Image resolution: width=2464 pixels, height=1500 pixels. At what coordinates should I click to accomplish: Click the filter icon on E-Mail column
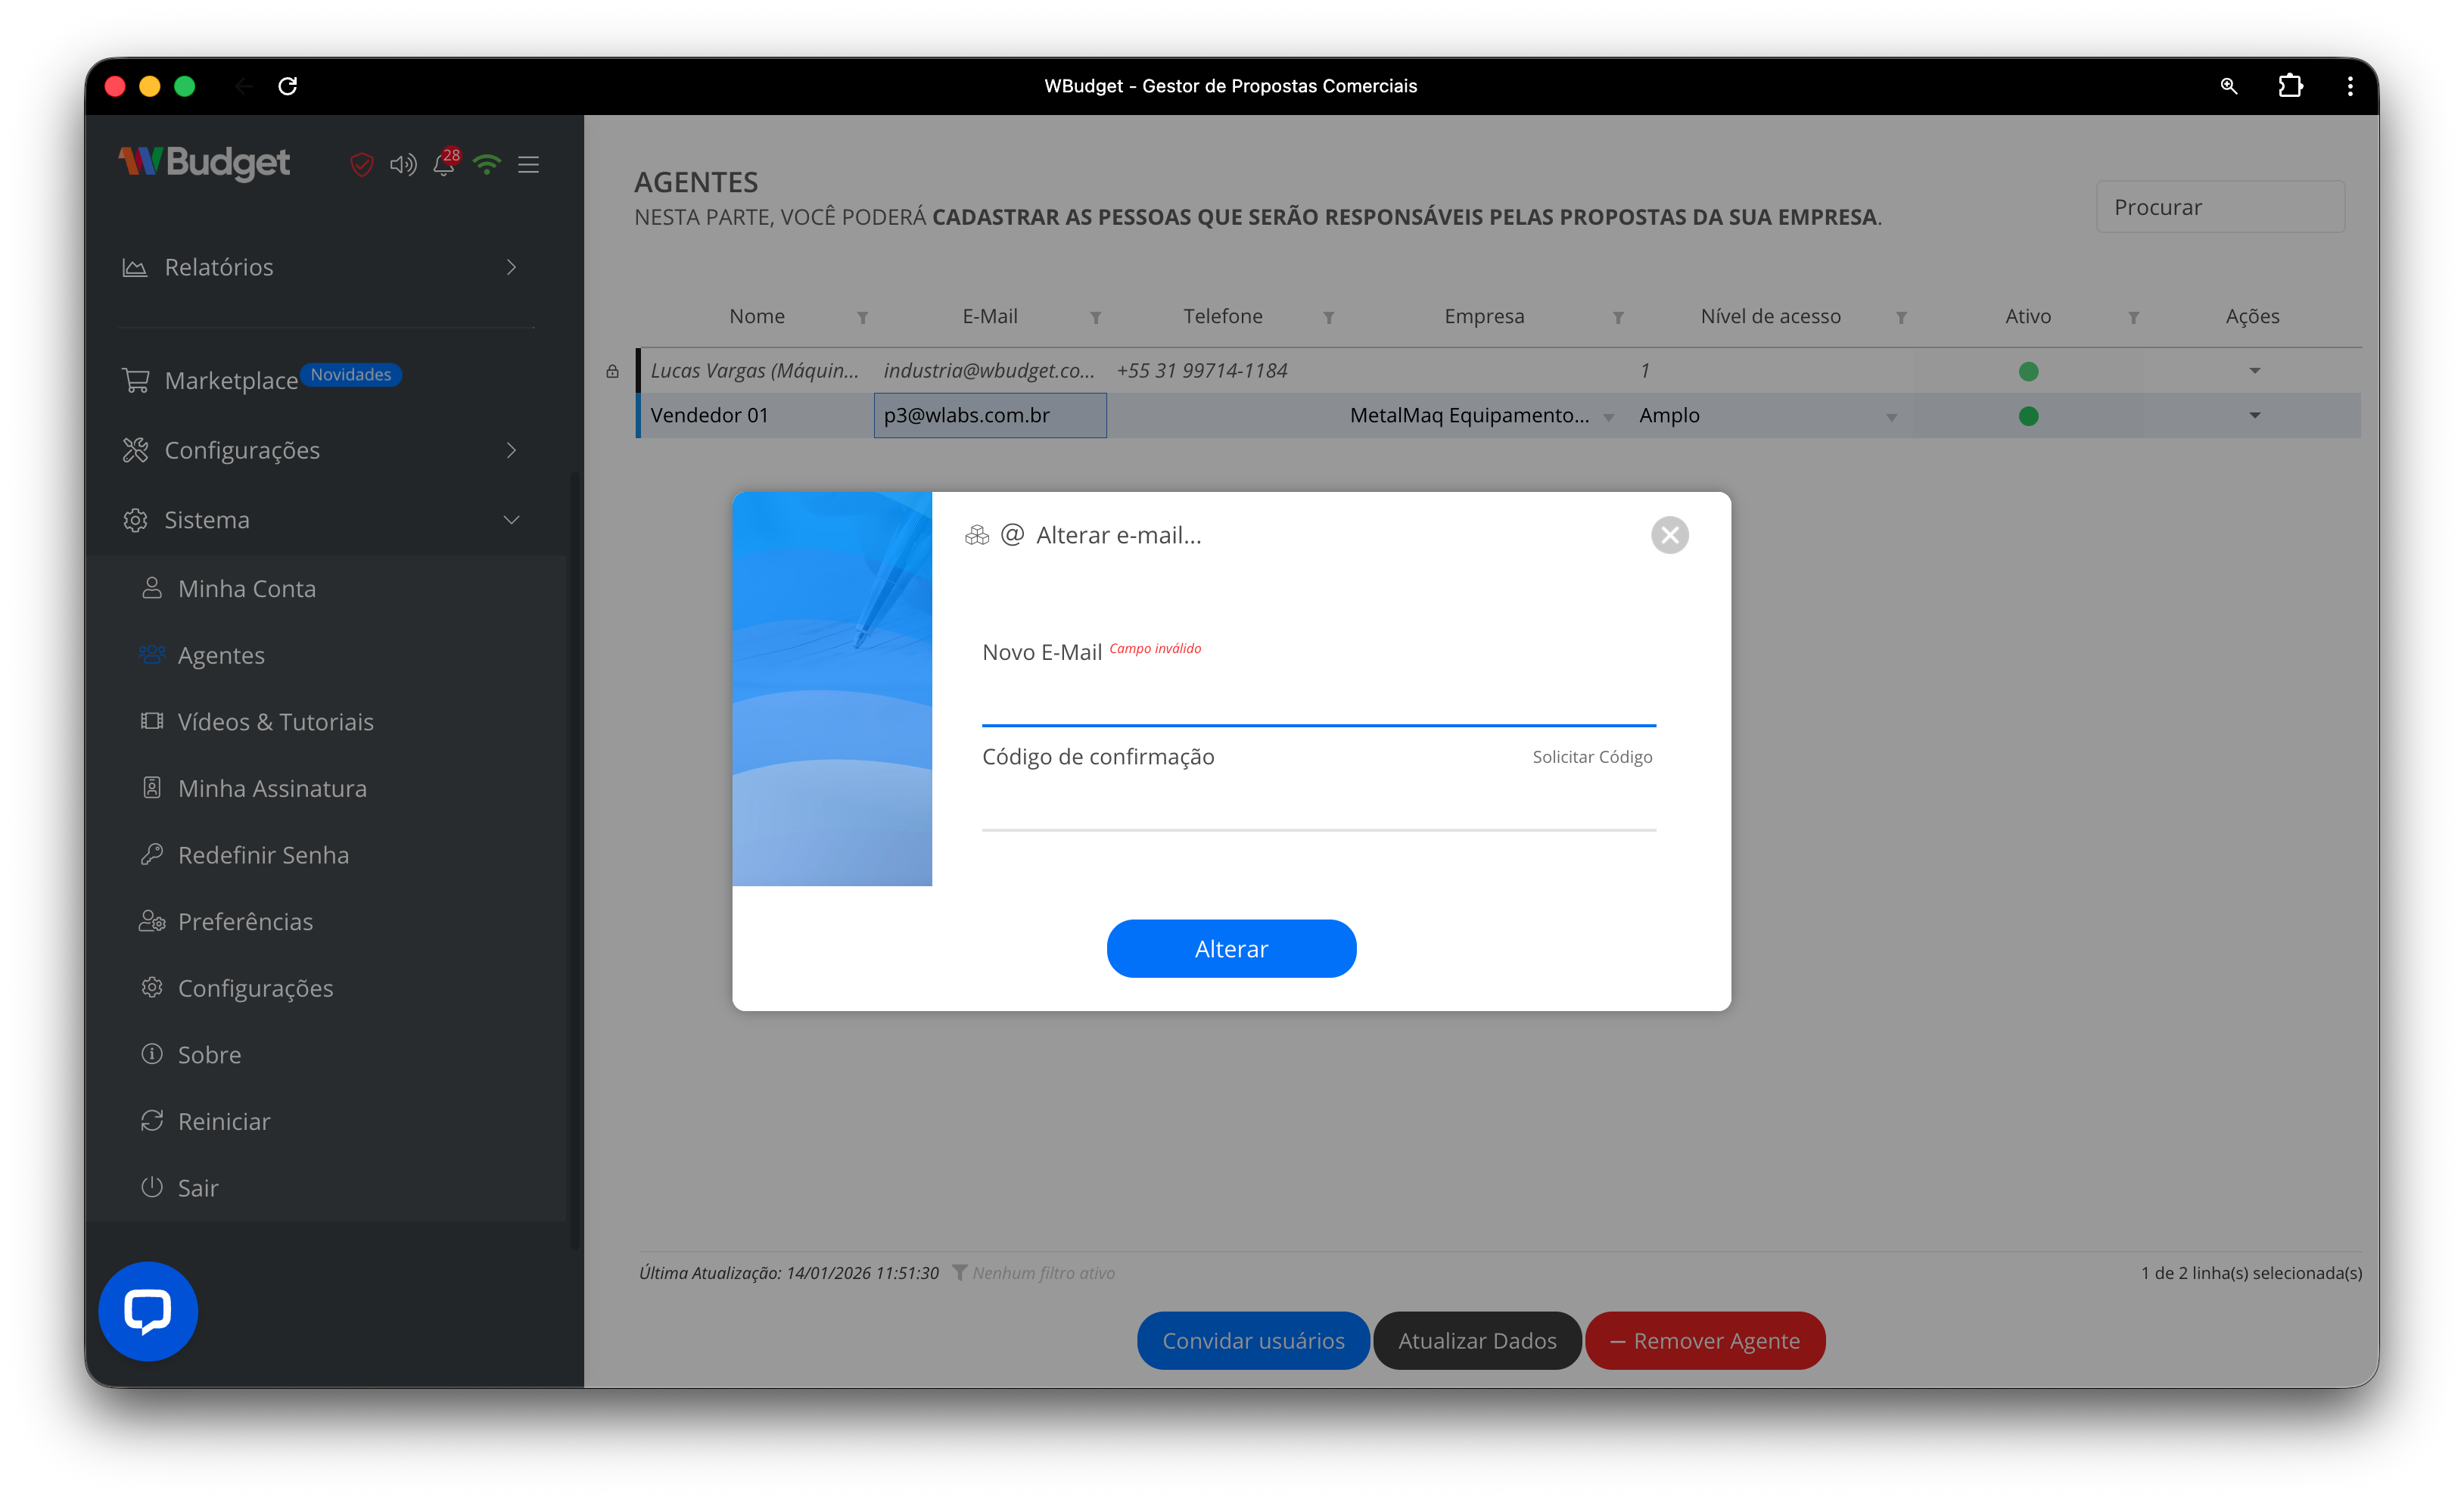[x=1096, y=317]
